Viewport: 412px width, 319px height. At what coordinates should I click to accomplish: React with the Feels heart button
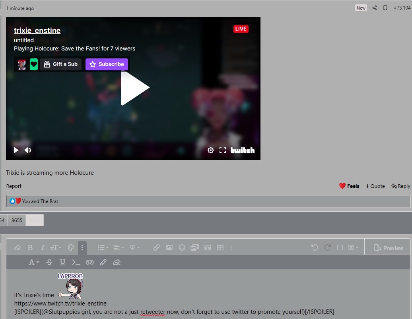tap(349, 186)
